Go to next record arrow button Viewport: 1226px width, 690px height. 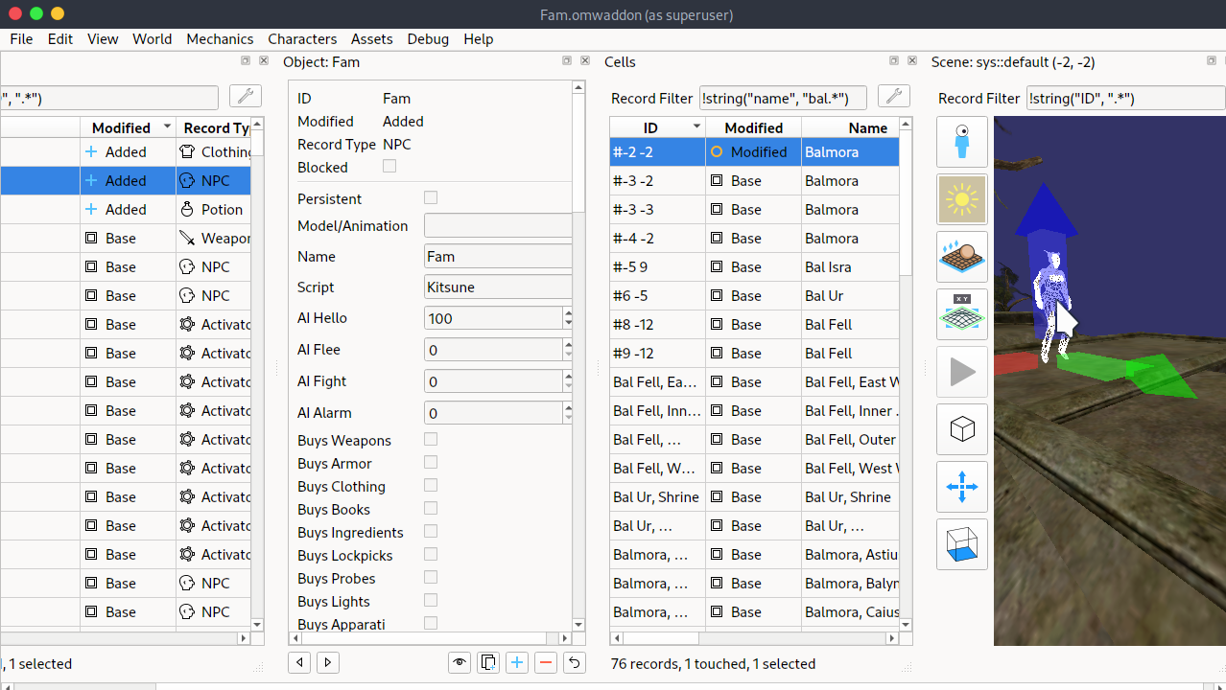click(x=328, y=662)
